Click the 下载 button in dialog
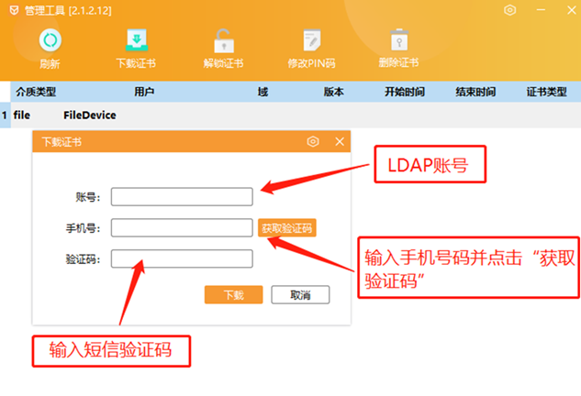 pos(233,294)
